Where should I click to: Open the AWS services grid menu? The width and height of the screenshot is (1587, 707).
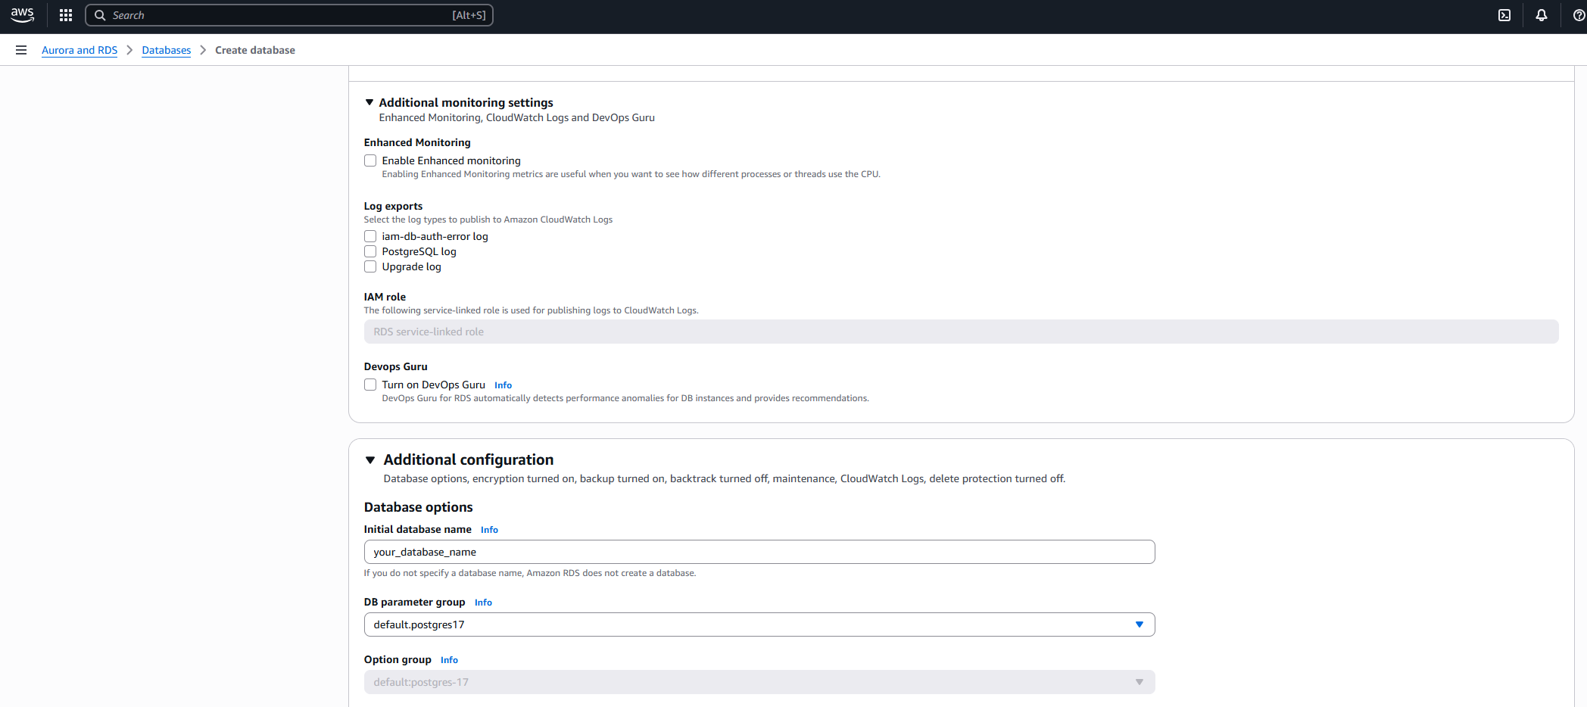66,15
